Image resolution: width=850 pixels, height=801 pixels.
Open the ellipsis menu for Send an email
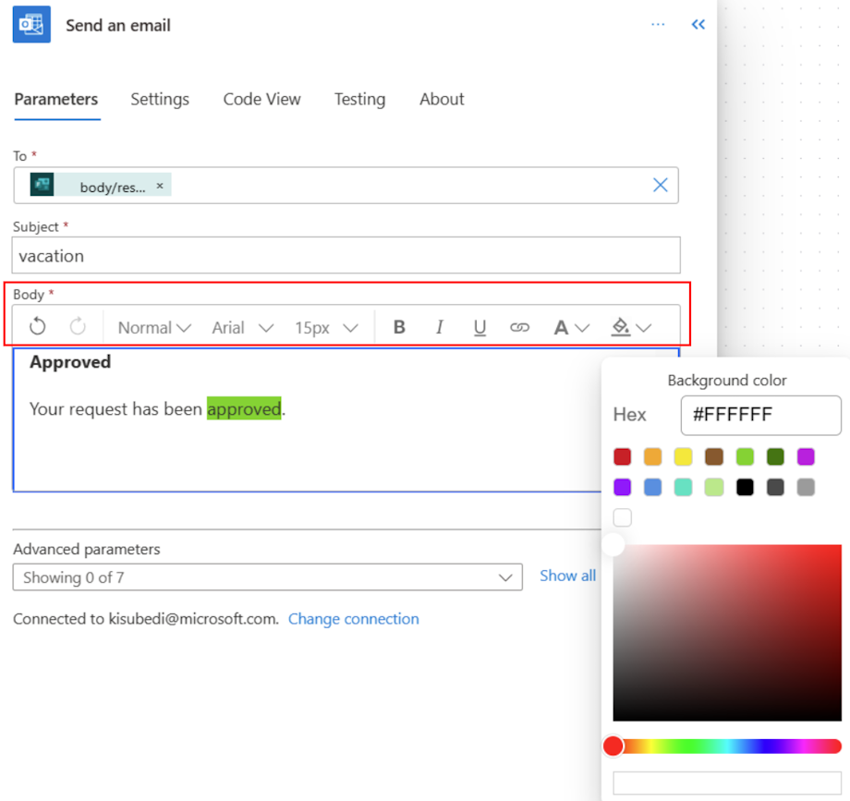pyautogui.click(x=658, y=24)
